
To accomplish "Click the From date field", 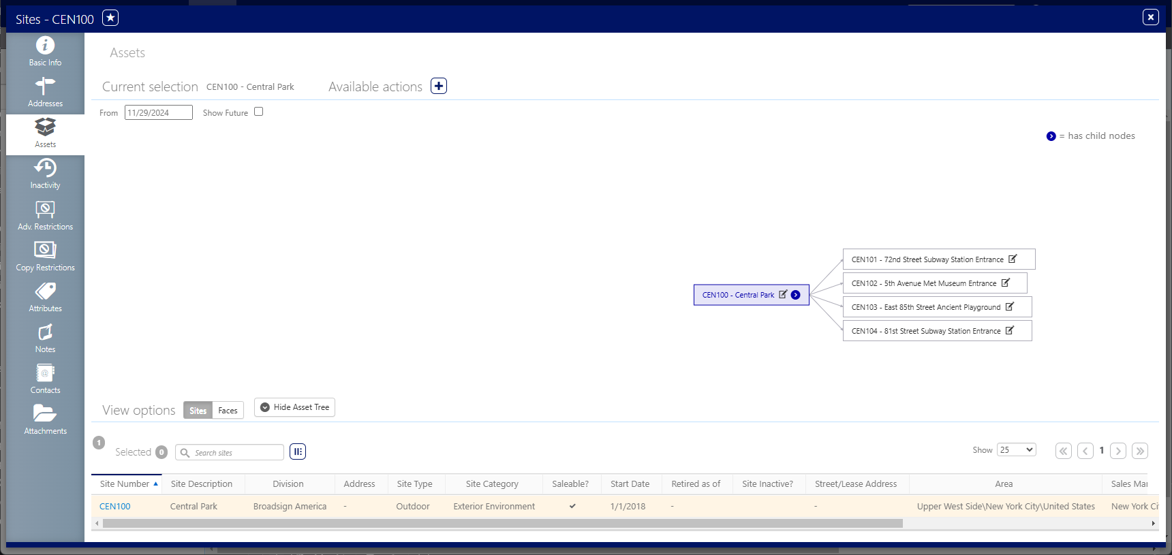I will pyautogui.click(x=159, y=112).
